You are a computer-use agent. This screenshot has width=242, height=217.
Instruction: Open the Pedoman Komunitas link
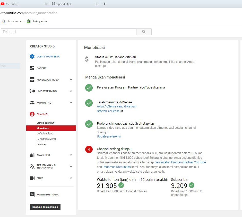pyautogui.click(x=117, y=167)
